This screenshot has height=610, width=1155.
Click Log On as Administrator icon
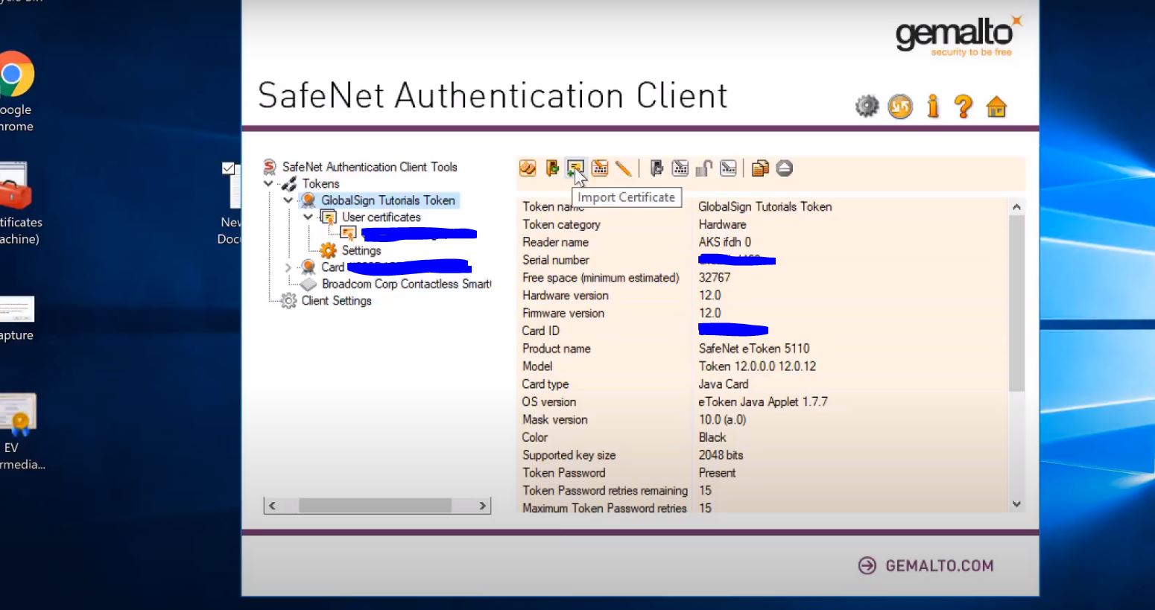(656, 168)
